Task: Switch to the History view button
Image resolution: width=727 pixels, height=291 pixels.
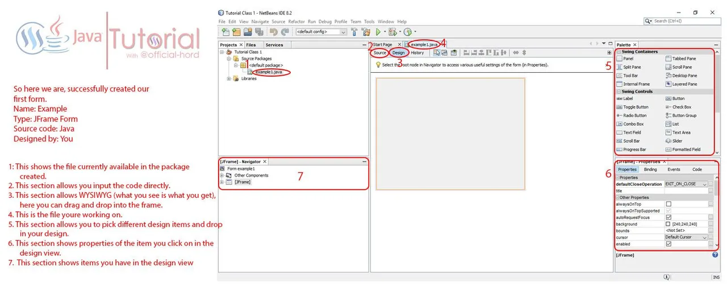Action: 417,53
